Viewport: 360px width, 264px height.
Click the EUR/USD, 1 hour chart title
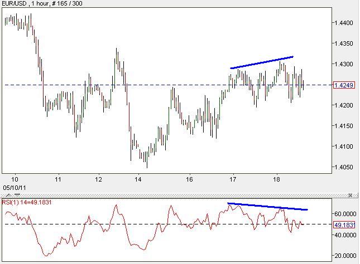(x=42, y=3)
